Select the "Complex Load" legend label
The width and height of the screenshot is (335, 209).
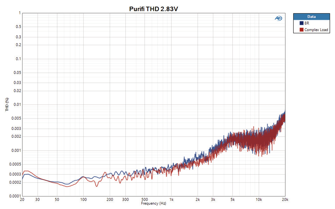[x=316, y=29]
